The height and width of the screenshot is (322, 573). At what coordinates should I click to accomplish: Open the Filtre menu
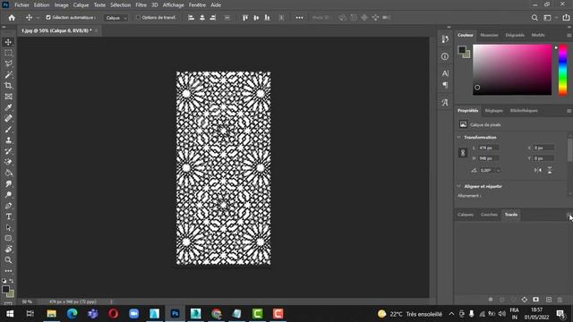141,5
